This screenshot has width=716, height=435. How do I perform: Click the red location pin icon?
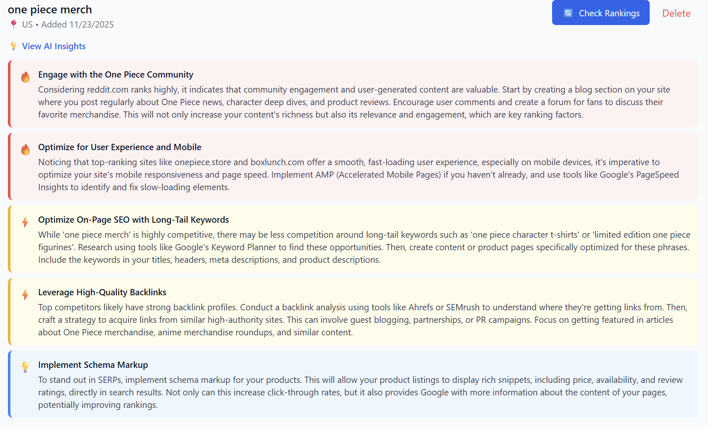[x=14, y=24]
